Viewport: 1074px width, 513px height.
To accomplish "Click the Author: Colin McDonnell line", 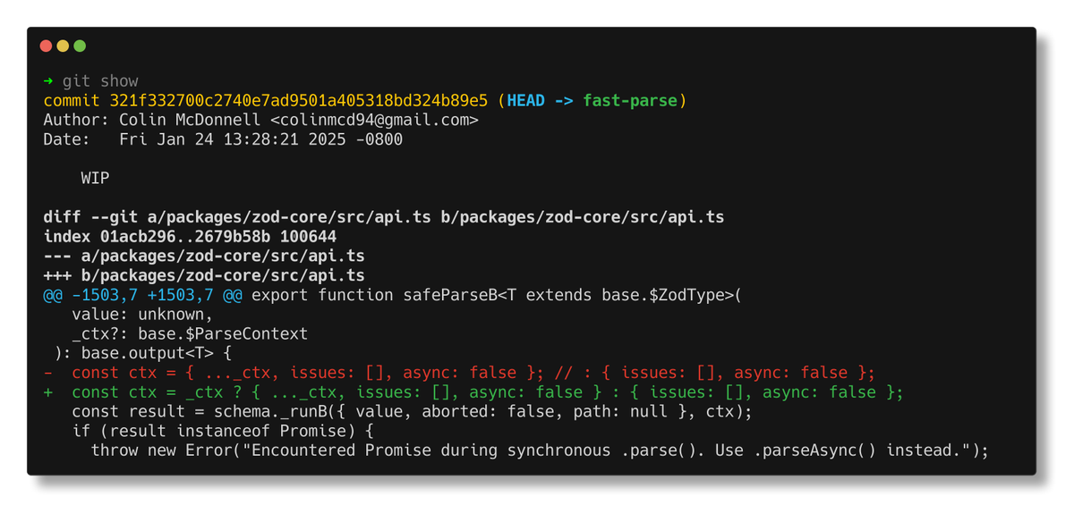I will (260, 121).
